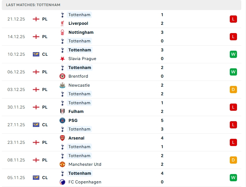
Task: Click the Nottingham Forest crest icon
Action: [x=62, y=32]
